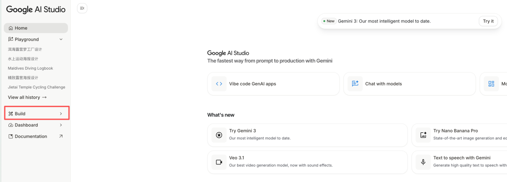Click the star icon for Try Gemini 3
Image resolution: width=507 pixels, height=182 pixels.
(x=219, y=135)
